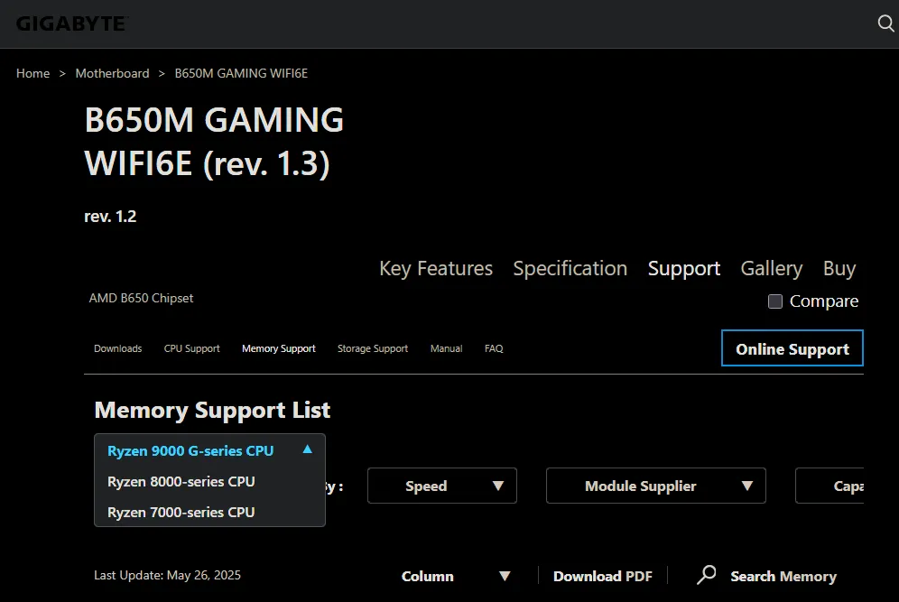Collapse the CPU series dropdown arrow

click(x=307, y=449)
